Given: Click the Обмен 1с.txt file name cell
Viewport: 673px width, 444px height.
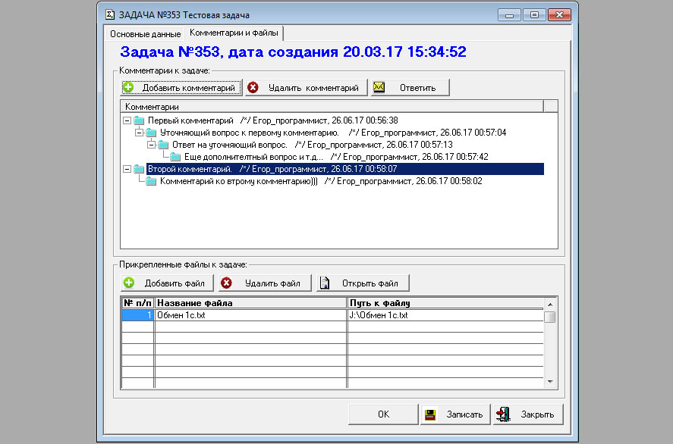Looking at the screenshot, I should tap(250, 315).
